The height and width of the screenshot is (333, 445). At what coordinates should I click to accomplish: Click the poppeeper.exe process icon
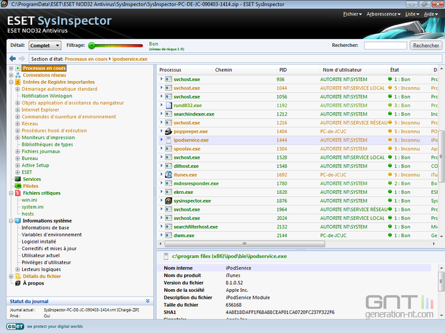pos(169,131)
